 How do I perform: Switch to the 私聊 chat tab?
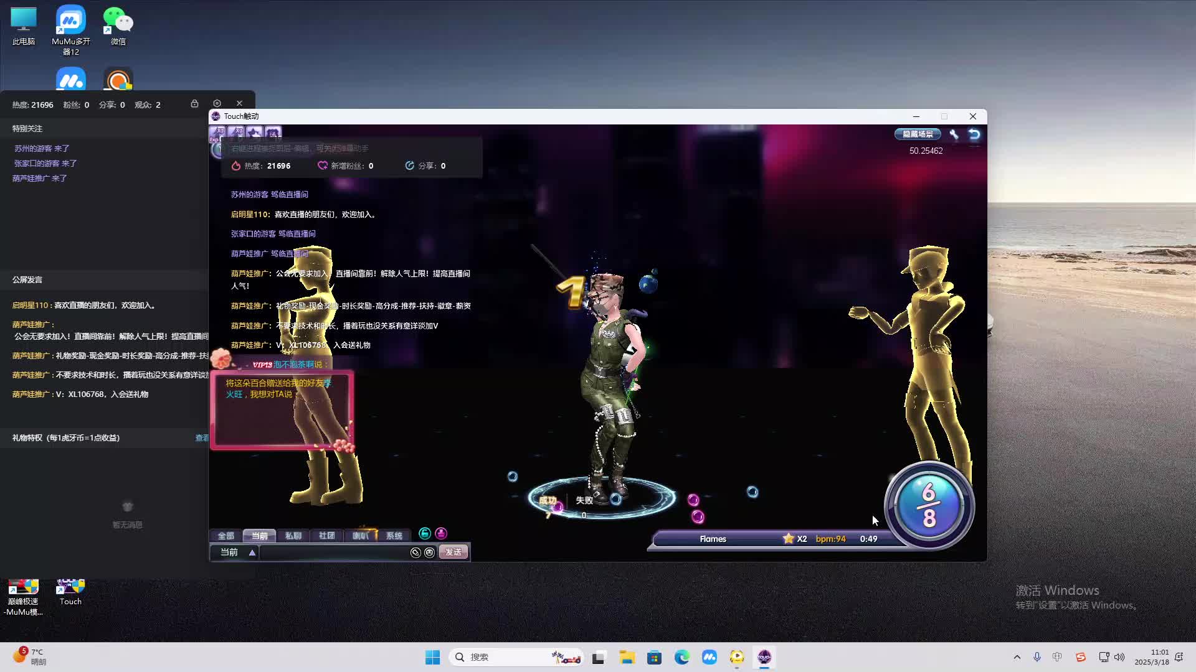[293, 536]
